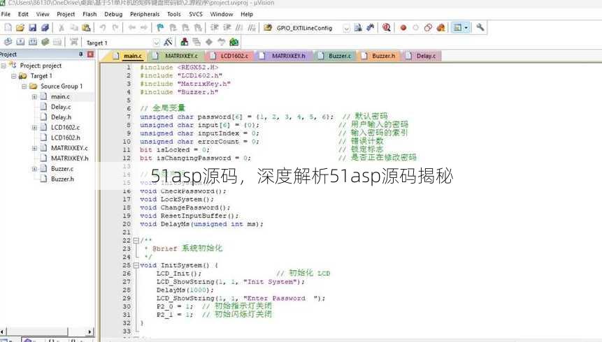Collapse the Source Group 1 folder

point(24,87)
